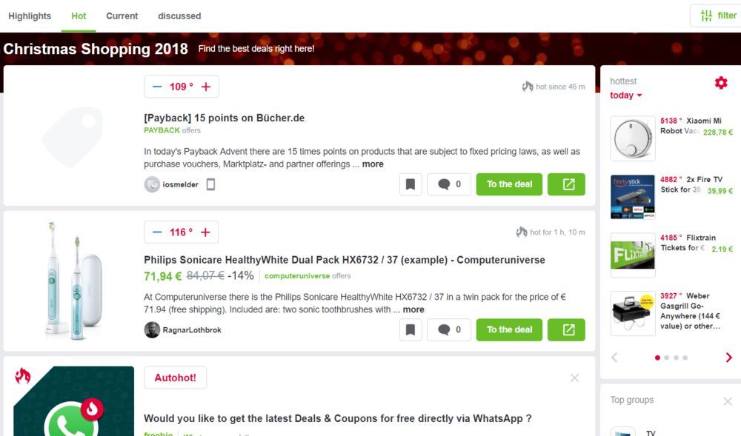This screenshot has width=741, height=436.
Task: Click the 71,94 € Philips price
Action: point(162,276)
